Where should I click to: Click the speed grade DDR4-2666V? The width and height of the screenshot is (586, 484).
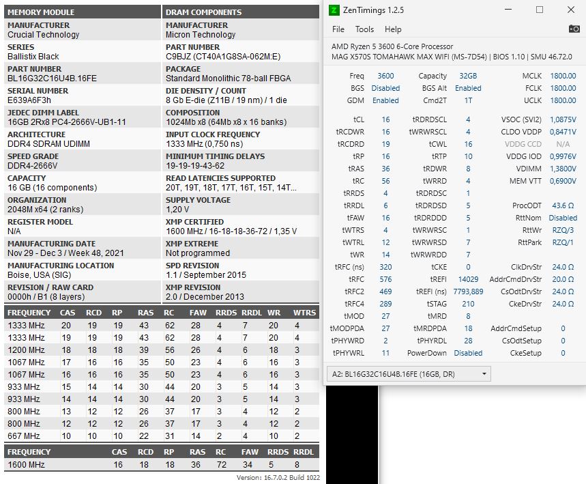click(x=33, y=166)
